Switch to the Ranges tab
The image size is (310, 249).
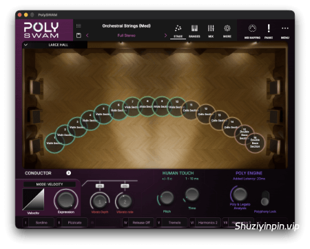(194, 31)
